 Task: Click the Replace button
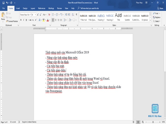pos(157,17)
